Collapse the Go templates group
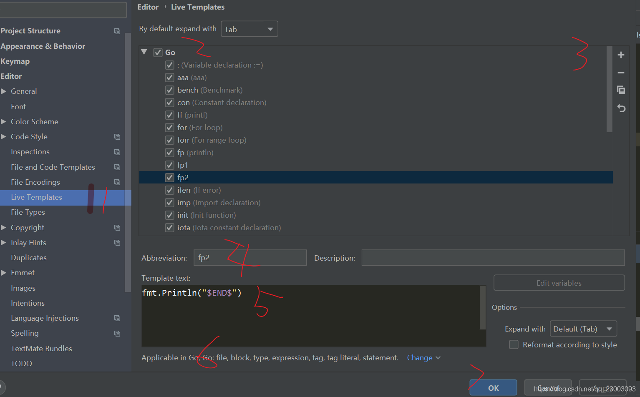This screenshot has height=397, width=640. [x=144, y=52]
